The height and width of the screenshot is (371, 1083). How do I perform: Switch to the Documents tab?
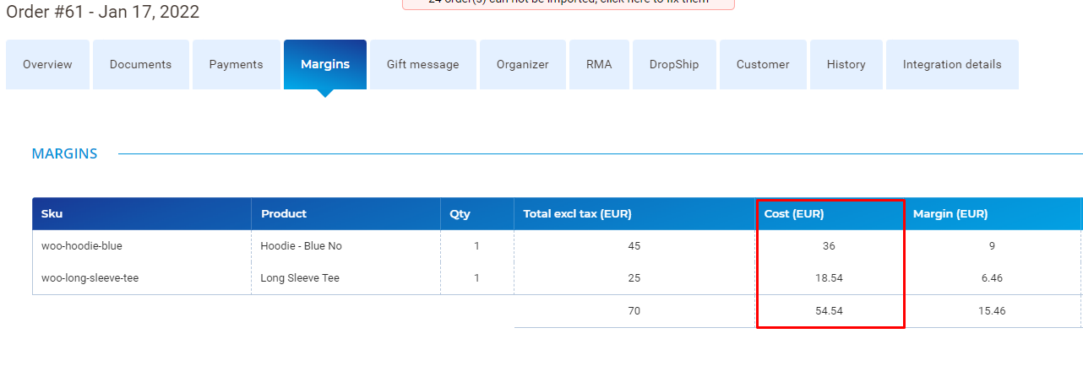(140, 64)
